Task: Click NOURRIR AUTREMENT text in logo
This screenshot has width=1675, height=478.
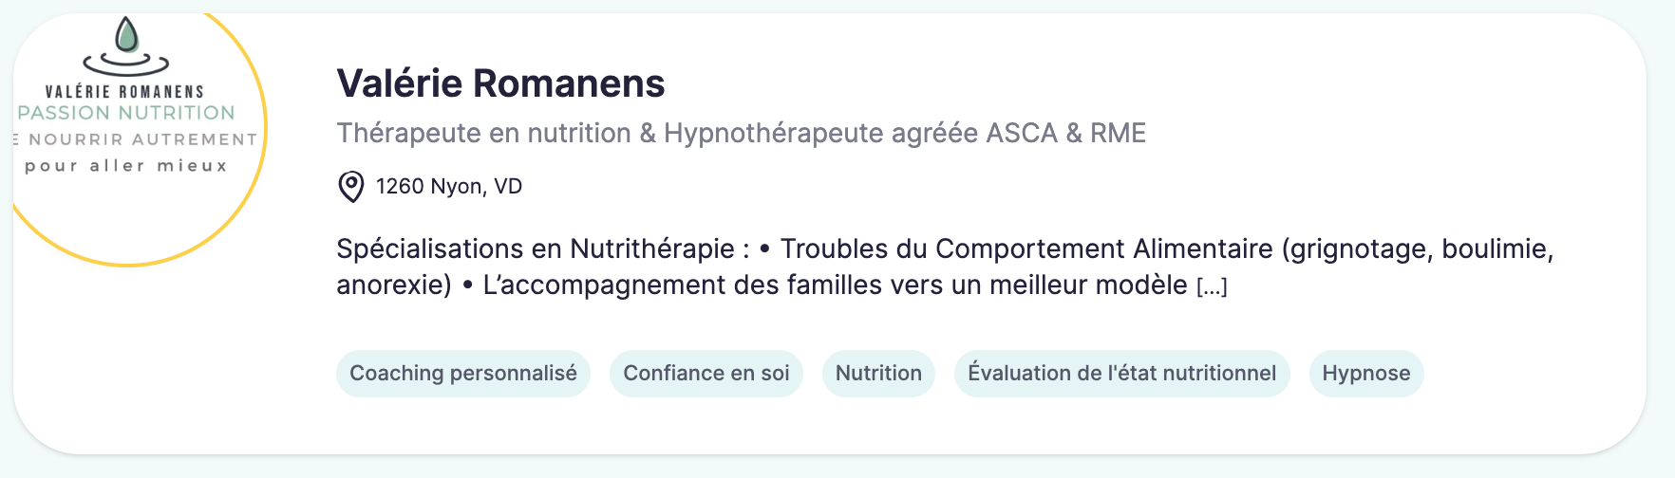Action: (x=142, y=139)
